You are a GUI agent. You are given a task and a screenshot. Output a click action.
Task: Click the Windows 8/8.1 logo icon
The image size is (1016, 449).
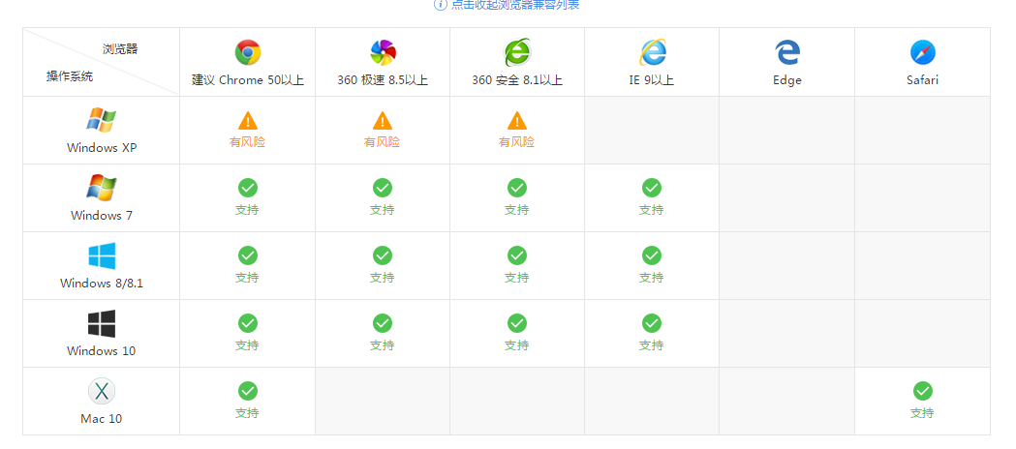click(102, 255)
